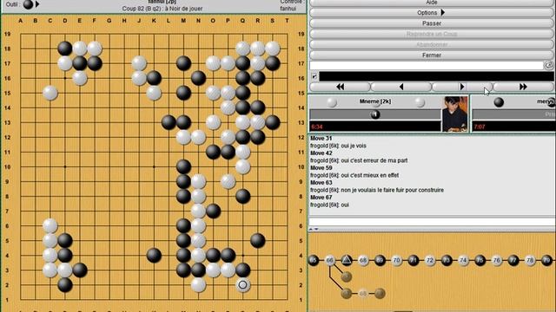The width and height of the screenshot is (556, 312).
Task: Click Mneme [2k] player name
Action: pyautogui.click(x=375, y=101)
